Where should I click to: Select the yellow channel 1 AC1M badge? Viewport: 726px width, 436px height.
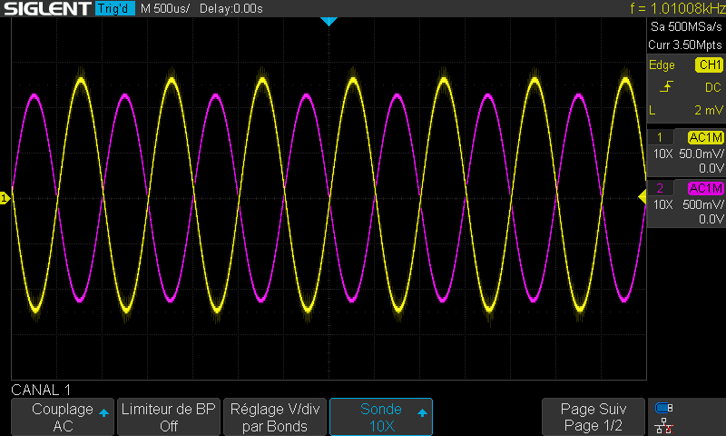coord(705,137)
